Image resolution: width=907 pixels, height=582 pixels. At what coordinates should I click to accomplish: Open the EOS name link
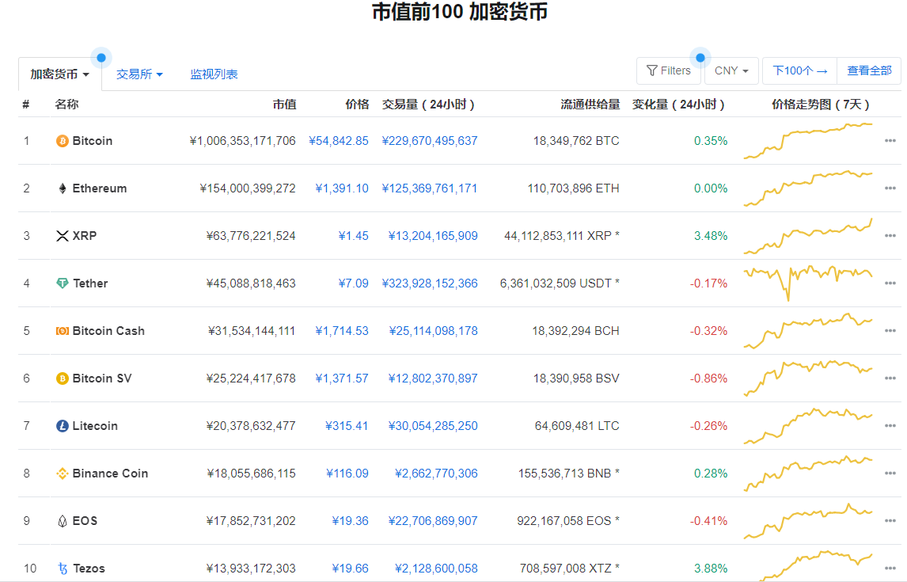pyautogui.click(x=85, y=521)
